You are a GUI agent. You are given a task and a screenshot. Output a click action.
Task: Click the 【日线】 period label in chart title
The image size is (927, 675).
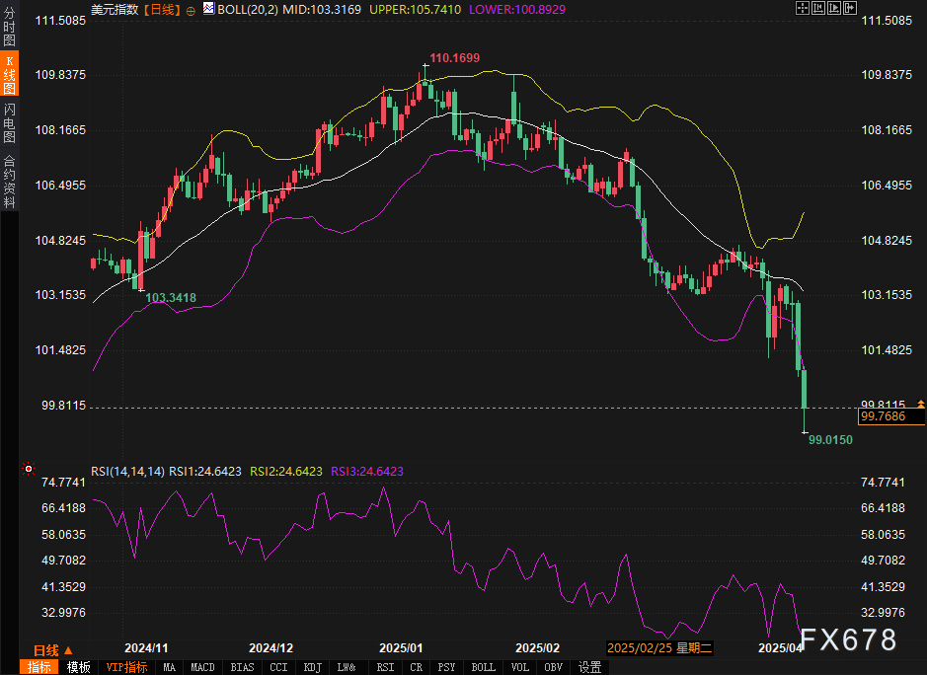pos(163,9)
